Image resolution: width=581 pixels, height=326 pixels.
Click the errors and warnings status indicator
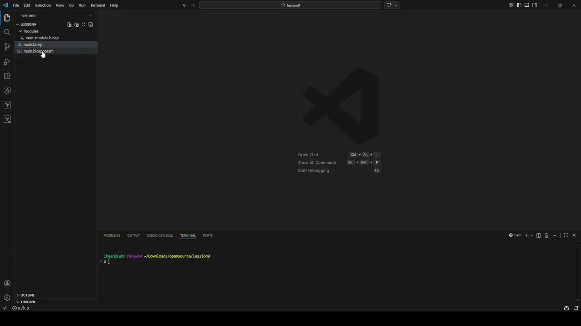[20, 308]
